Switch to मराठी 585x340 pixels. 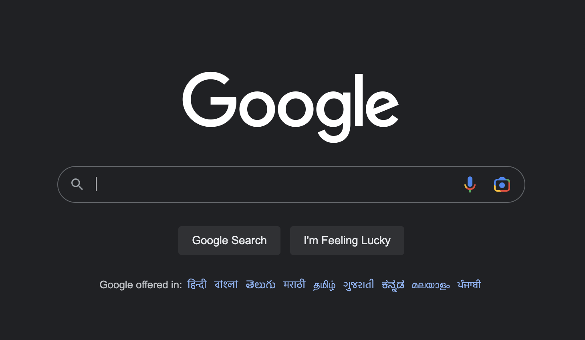(x=295, y=284)
